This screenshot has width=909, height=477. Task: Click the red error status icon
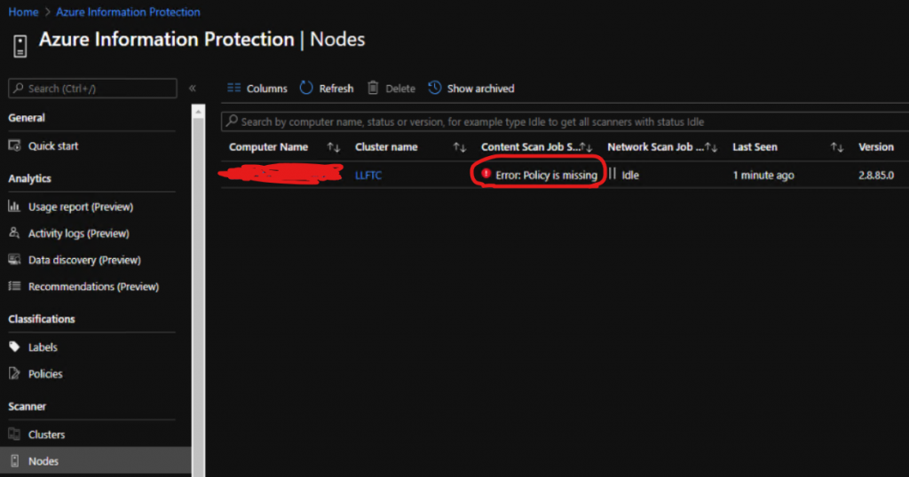(486, 174)
